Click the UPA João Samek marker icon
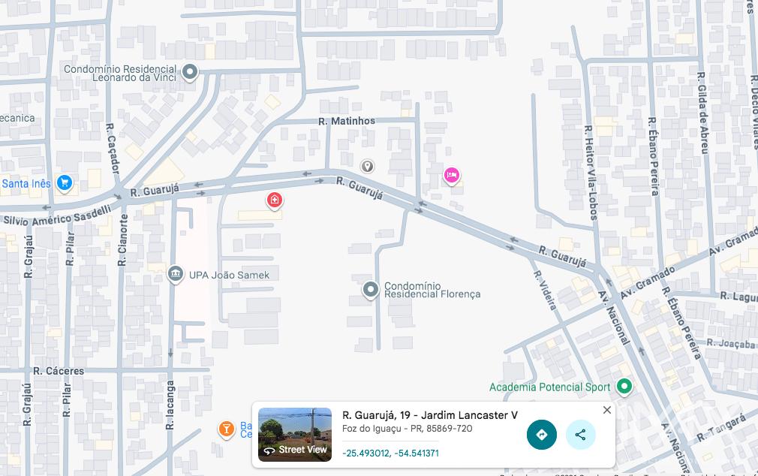This screenshot has height=476, width=758. coord(176,274)
